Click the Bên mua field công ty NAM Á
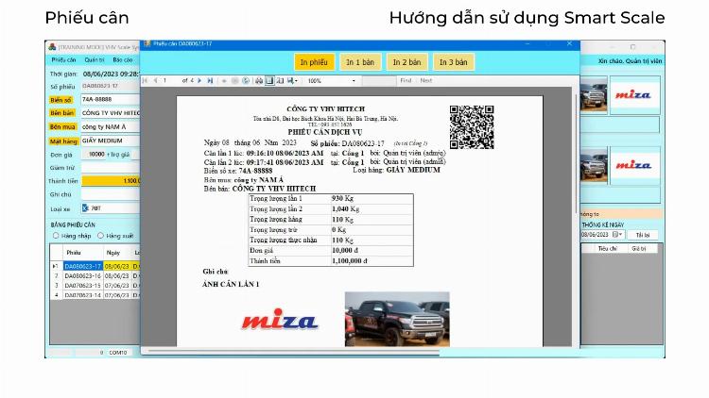The image size is (709, 398). click(111, 126)
